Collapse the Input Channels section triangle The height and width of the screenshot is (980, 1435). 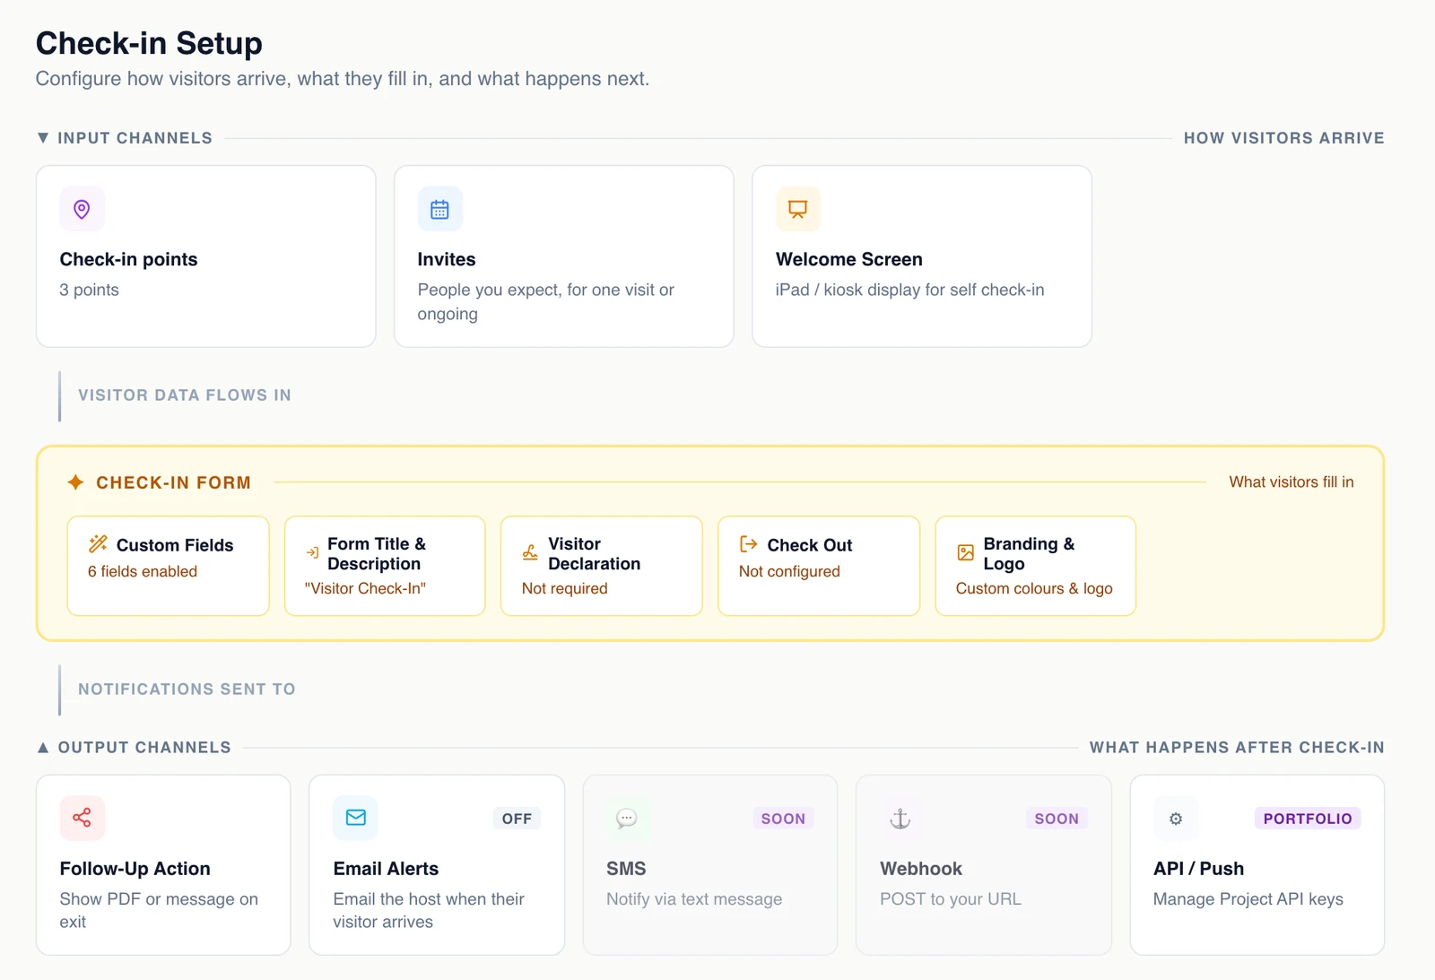[x=42, y=138]
